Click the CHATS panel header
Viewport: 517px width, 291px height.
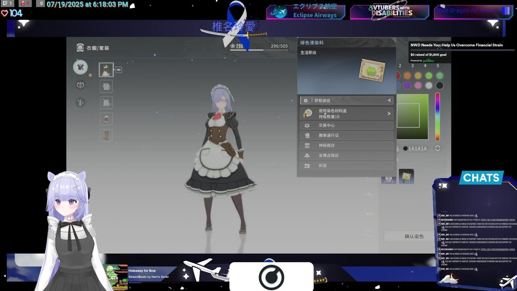pyautogui.click(x=481, y=177)
